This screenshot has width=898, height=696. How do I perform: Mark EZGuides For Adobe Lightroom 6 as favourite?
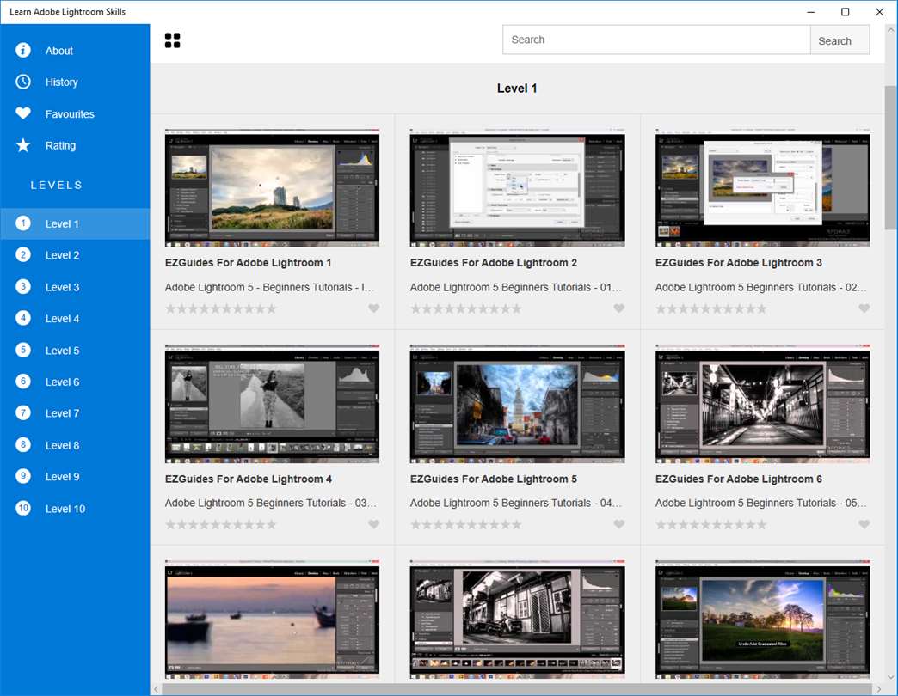864,525
